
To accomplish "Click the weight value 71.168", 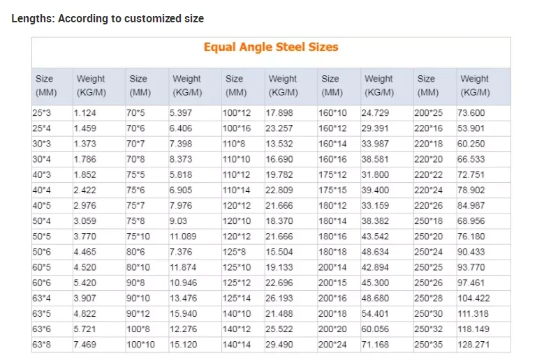I will (x=375, y=344).
